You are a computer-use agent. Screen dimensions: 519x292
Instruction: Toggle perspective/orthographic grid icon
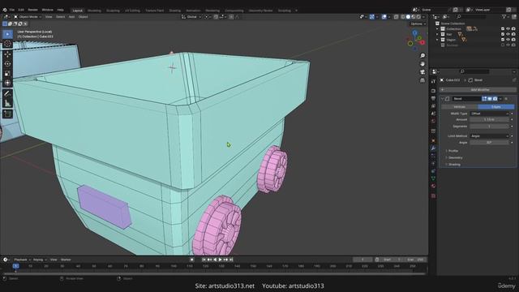coord(422,80)
